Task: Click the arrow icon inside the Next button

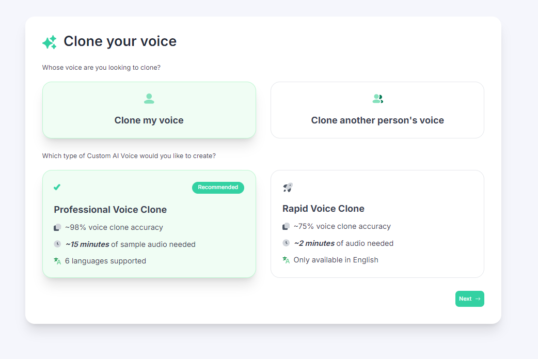Action: (478, 299)
